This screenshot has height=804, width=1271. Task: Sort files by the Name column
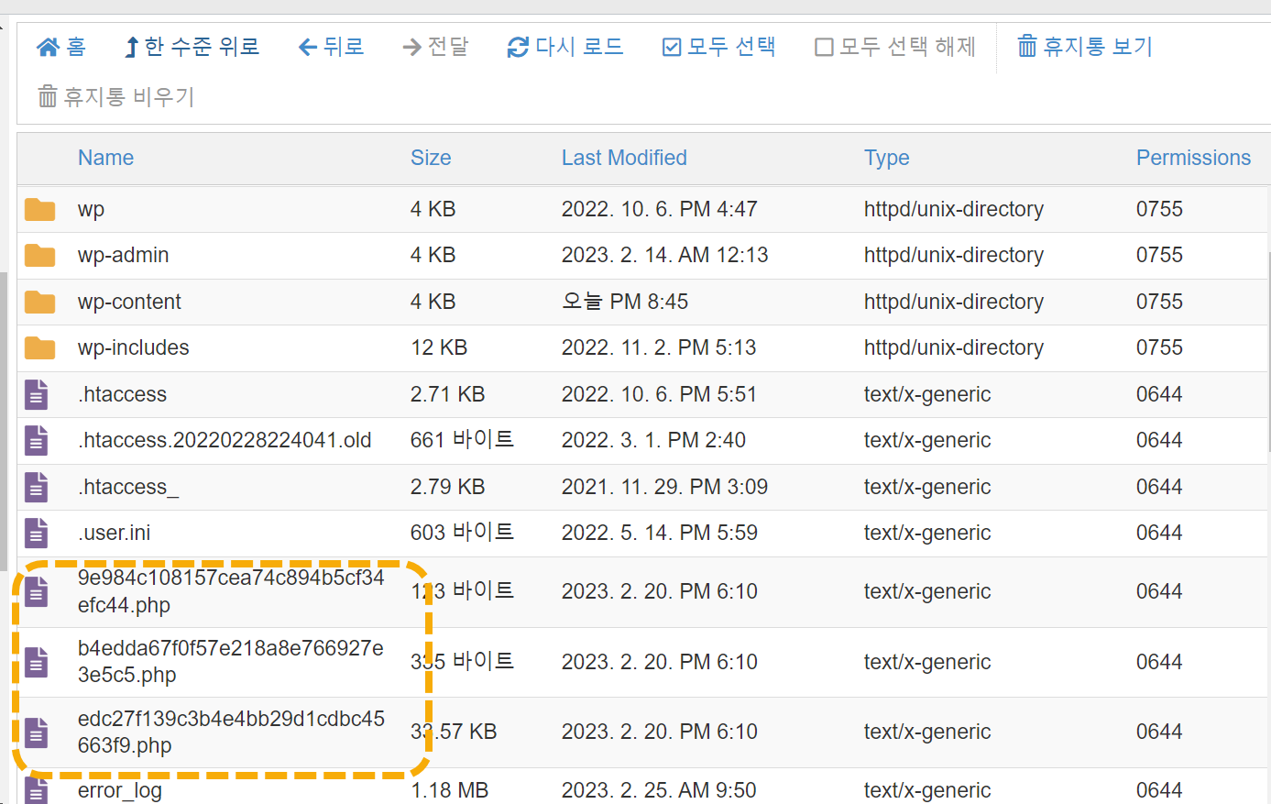point(105,158)
